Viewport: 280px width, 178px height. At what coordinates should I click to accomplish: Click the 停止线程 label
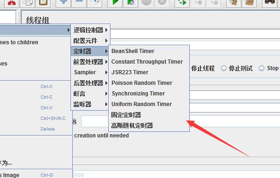point(203,68)
